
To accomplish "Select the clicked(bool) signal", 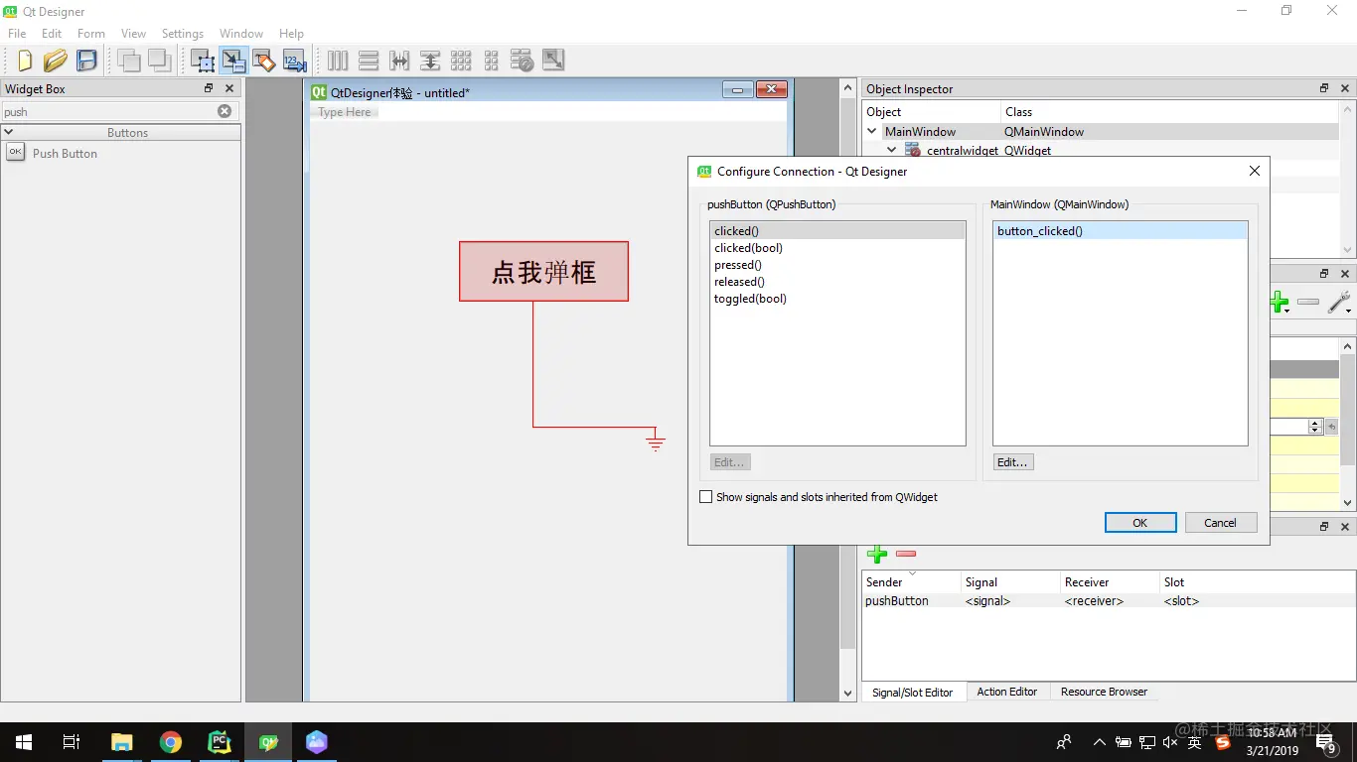I will click(x=837, y=248).
